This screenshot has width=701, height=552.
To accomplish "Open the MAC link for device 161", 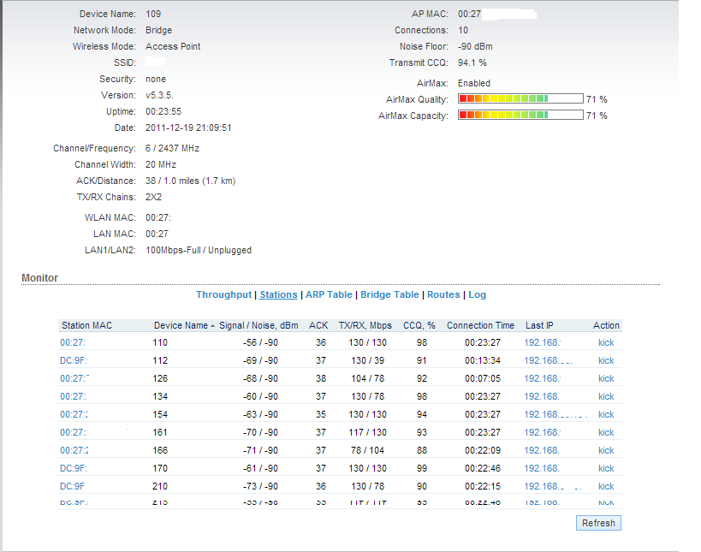I will tap(74, 432).
